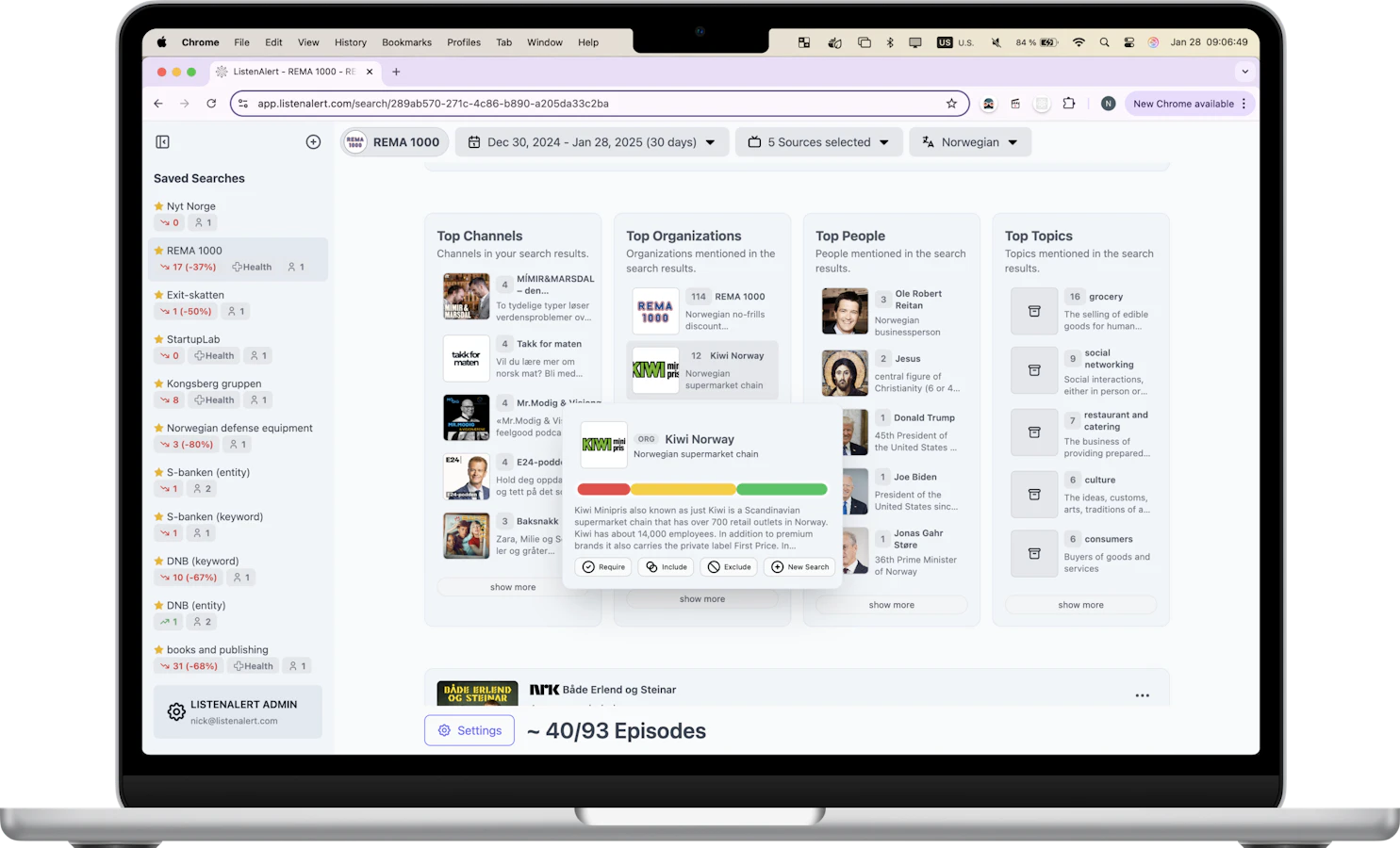Open a new Chrome tab
The width and height of the screenshot is (1400, 848).
click(x=396, y=72)
